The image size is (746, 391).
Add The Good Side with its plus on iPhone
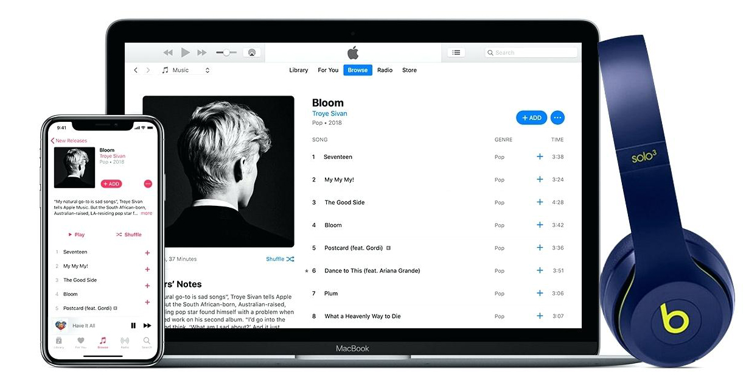point(147,286)
